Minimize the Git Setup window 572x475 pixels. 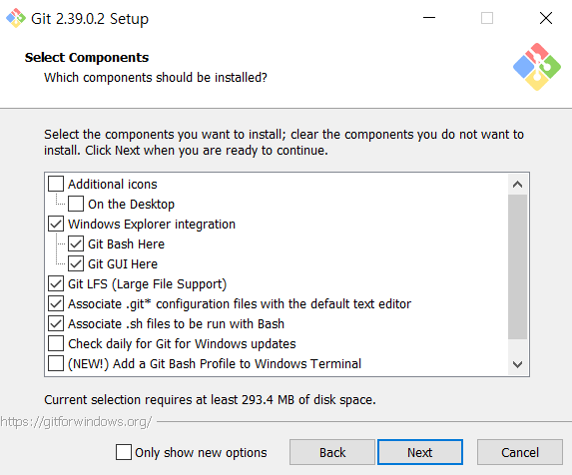[x=429, y=18]
